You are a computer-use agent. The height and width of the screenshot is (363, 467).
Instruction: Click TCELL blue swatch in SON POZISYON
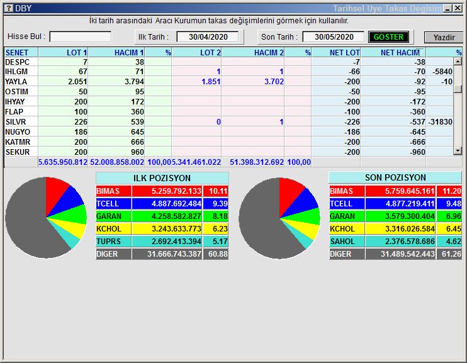pyautogui.click(x=347, y=204)
